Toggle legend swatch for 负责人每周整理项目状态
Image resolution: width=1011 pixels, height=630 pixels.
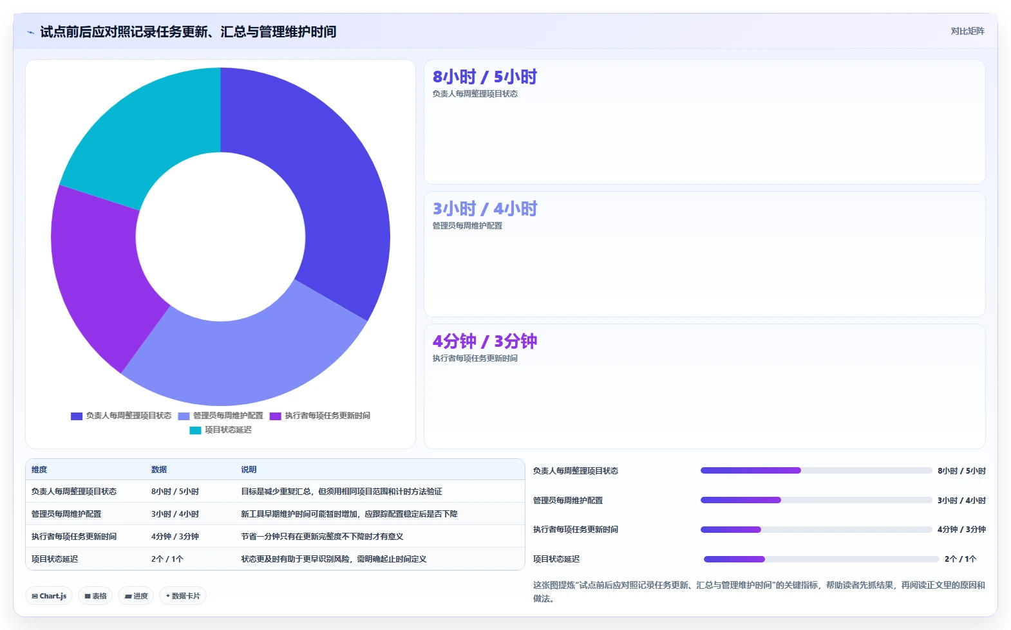pyautogui.click(x=77, y=416)
